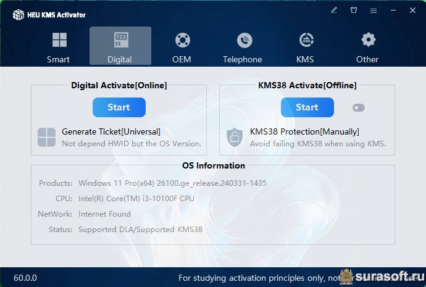Toggle the switch beside KMS38 Start
The width and height of the screenshot is (426, 287).
tap(358, 108)
